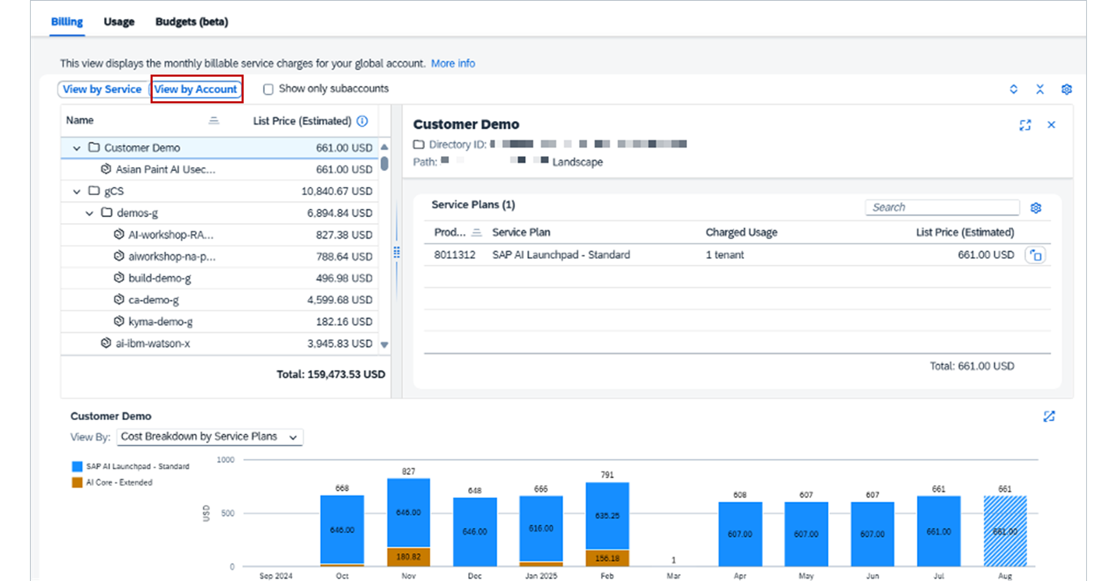Click the Service Plans search field
The height and width of the screenshot is (581, 1095).
tap(942, 207)
